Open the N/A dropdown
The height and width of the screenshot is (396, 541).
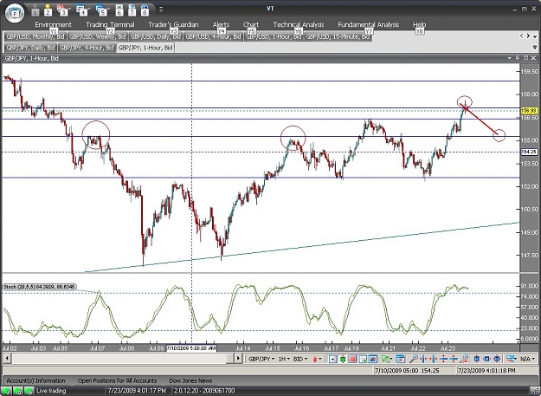pos(528,359)
